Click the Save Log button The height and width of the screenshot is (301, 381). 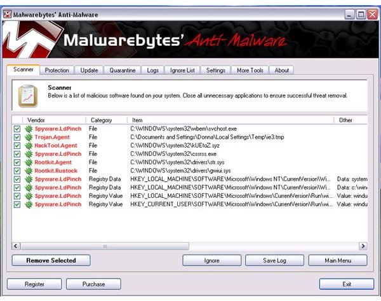pos(274,260)
